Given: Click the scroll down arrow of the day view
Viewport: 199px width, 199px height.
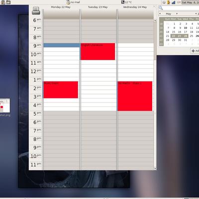Looking at the screenshot, I should click(x=155, y=169).
